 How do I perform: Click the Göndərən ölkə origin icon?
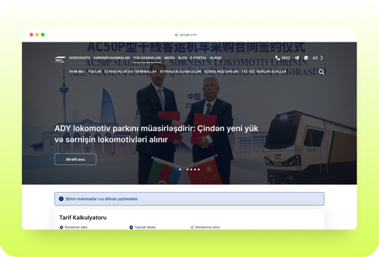(x=61, y=227)
